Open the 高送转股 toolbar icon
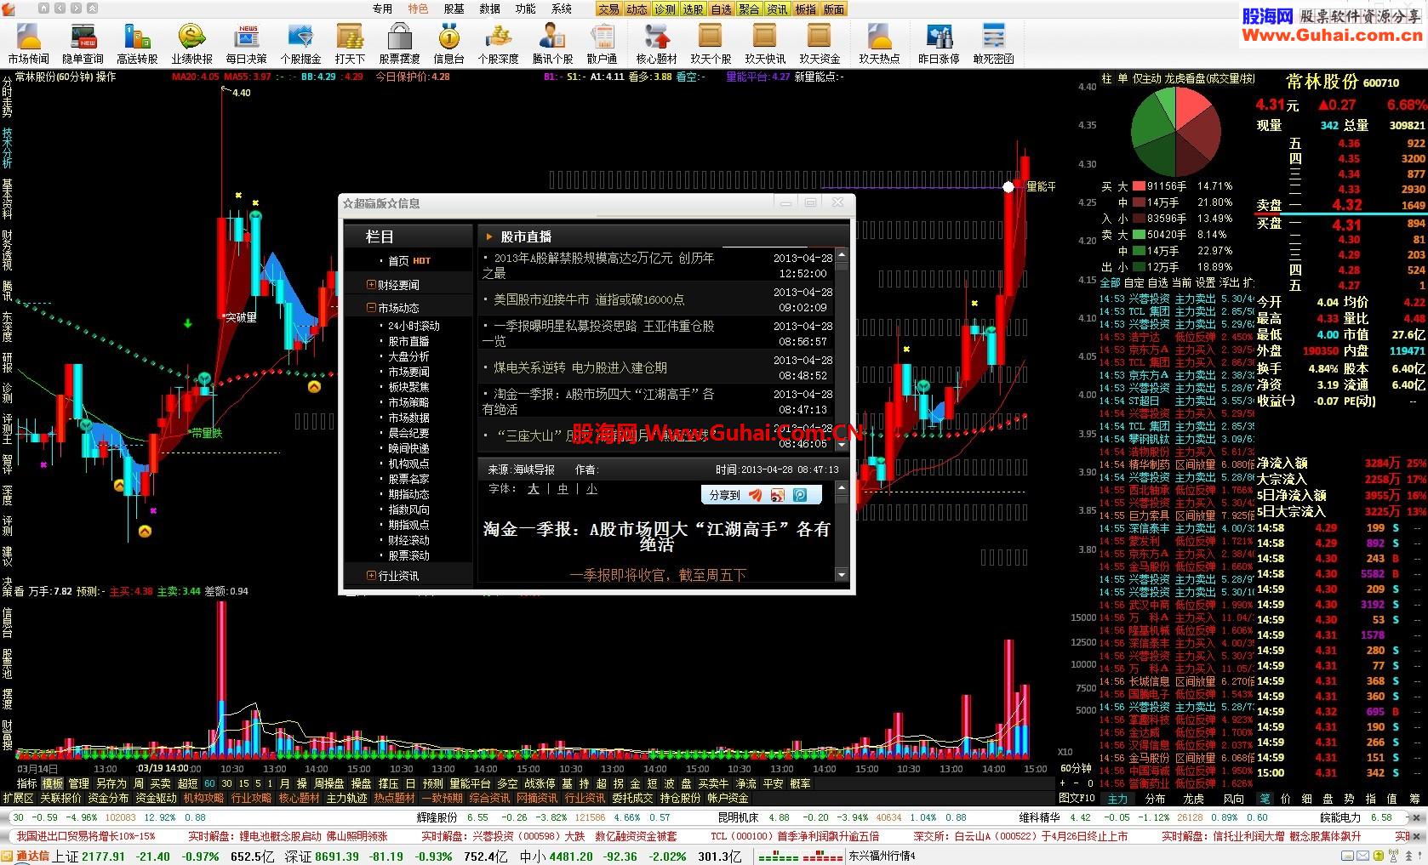The image size is (1428, 865). pyautogui.click(x=137, y=44)
